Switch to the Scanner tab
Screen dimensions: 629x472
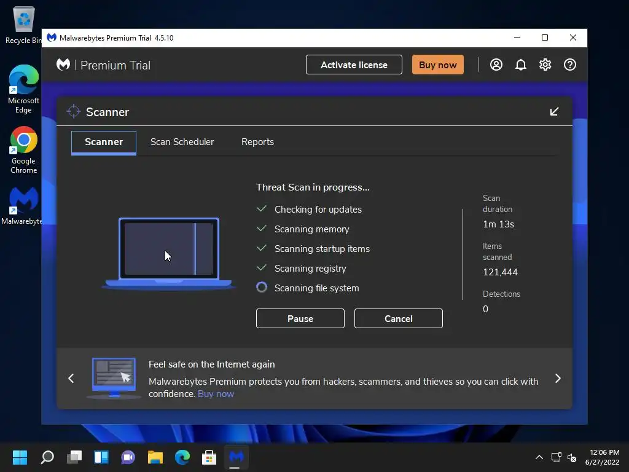click(103, 142)
